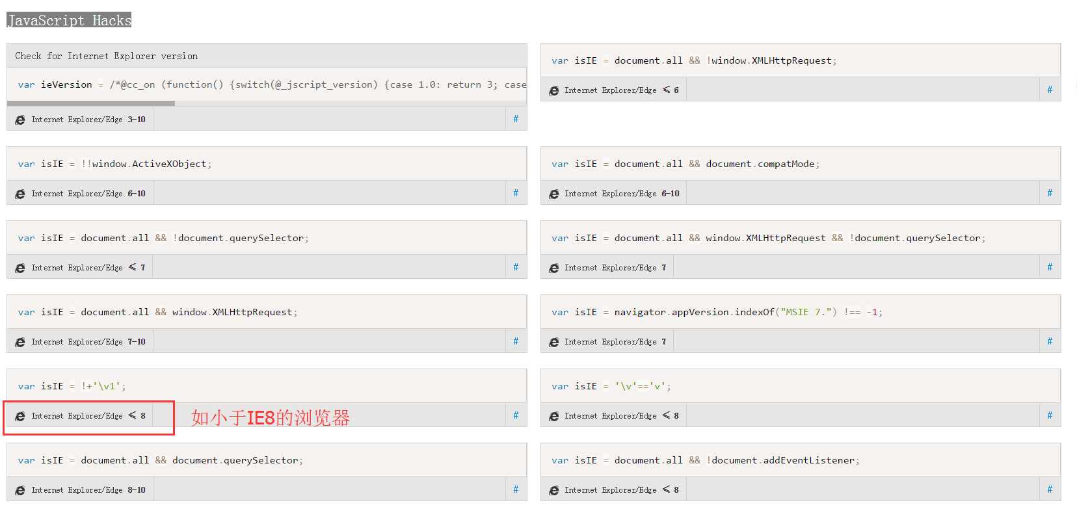This screenshot has width=1077, height=507.
Task: Click 'Internet Explorer/Edge 8-10' label
Action: point(88,490)
